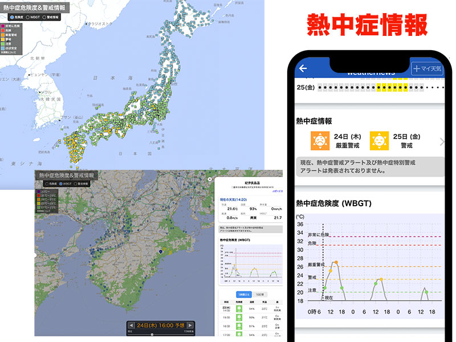Image resolution: width=456 pixels, height=342 pixels.
Task: Select WBGT radio on Kansai regional map
Action: 61,184
